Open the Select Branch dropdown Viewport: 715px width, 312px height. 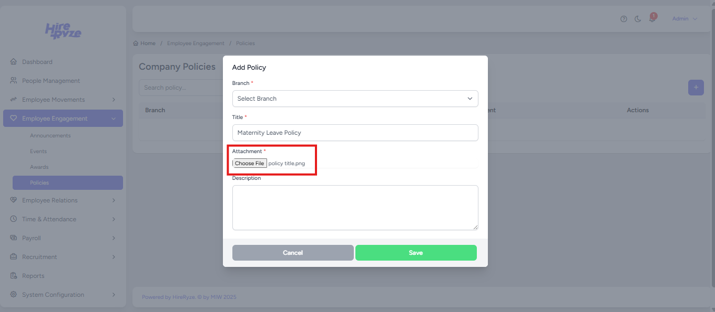(355, 99)
